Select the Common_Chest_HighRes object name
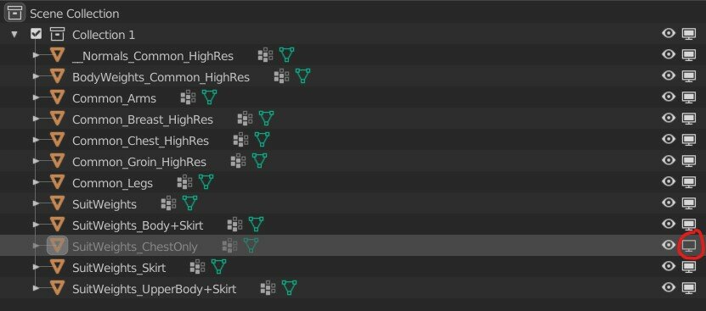The height and width of the screenshot is (311, 706). tap(140, 141)
